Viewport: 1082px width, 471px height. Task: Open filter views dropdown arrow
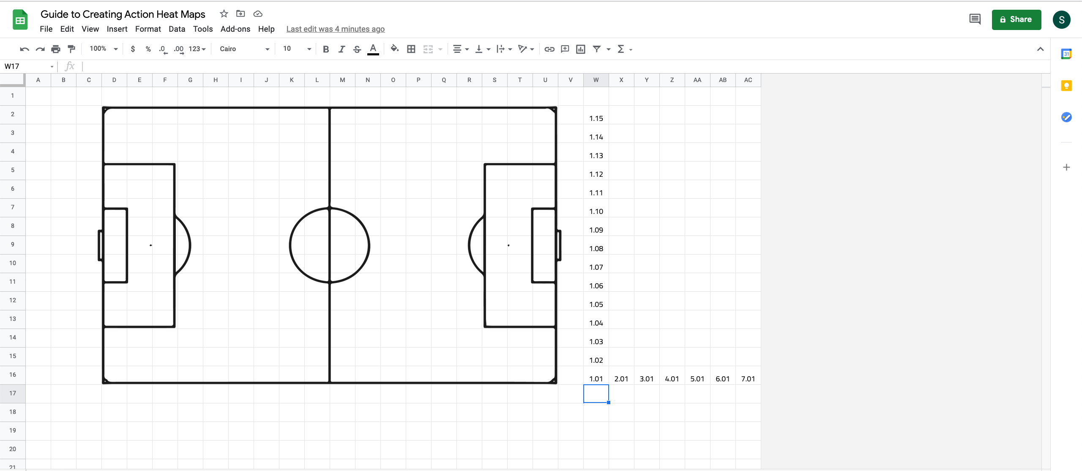click(x=609, y=49)
